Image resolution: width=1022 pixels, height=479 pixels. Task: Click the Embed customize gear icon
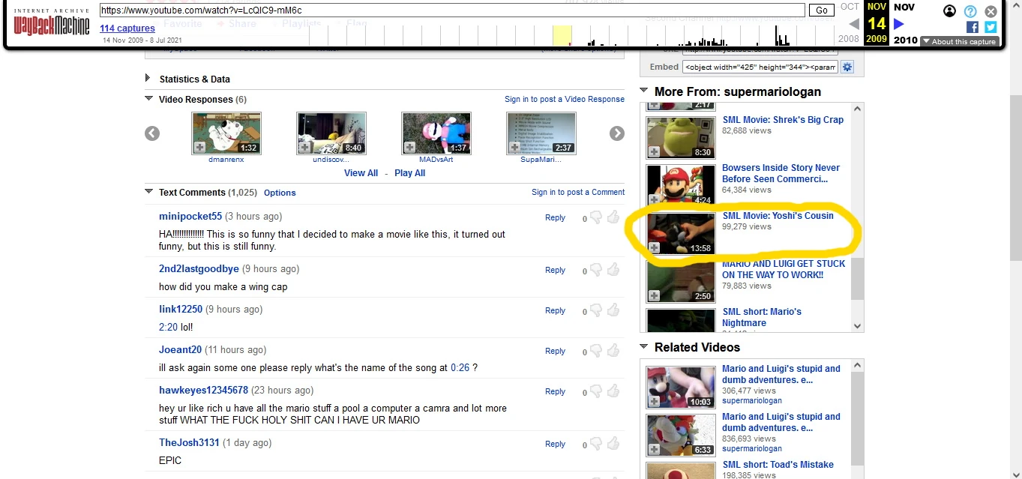pyautogui.click(x=847, y=67)
